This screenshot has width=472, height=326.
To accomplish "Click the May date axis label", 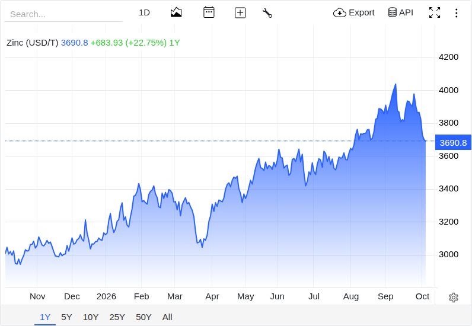I will [245, 296].
